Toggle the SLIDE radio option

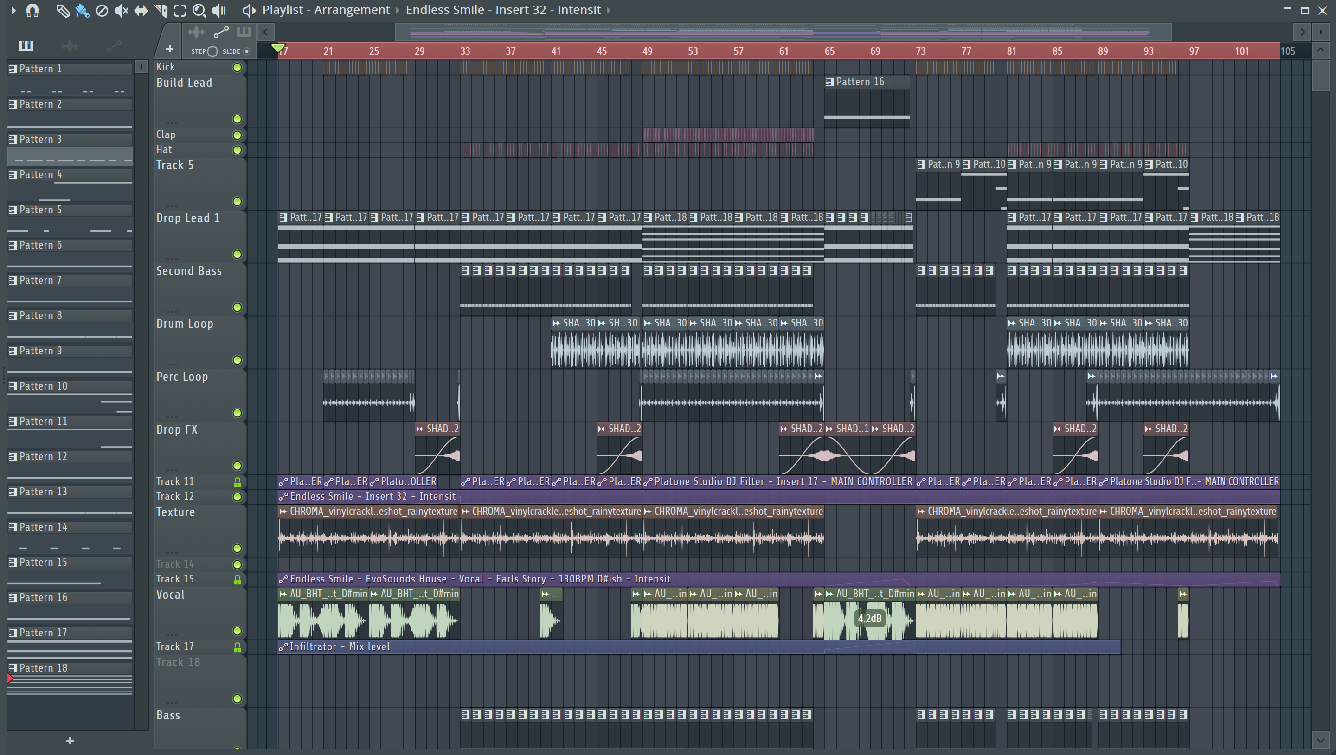tap(247, 51)
